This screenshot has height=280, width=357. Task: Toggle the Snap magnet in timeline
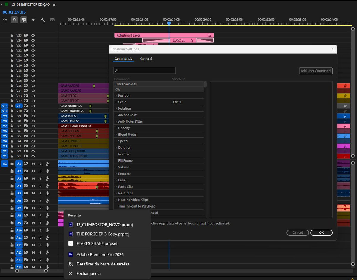click(x=14, y=20)
